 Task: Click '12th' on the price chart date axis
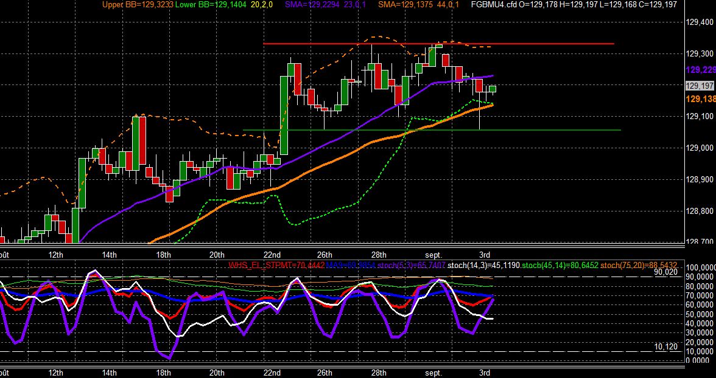55,255
